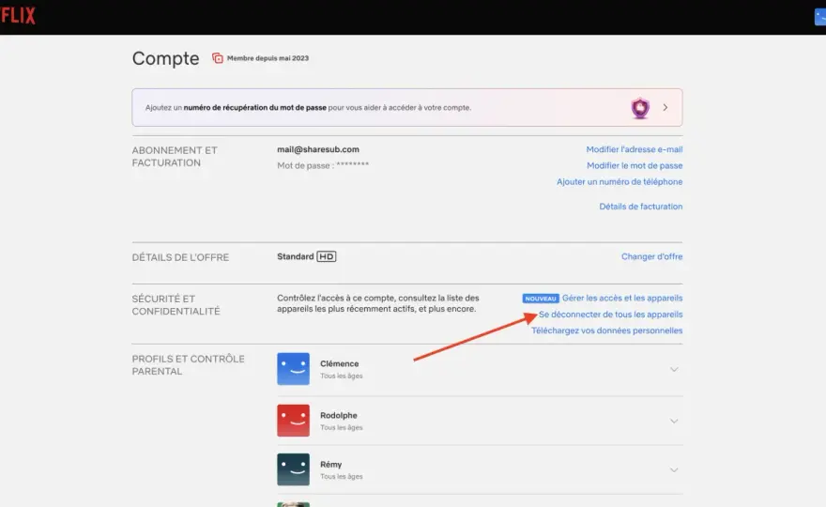Click Ajouter un numéro de téléphone link
Image resolution: width=826 pixels, height=507 pixels.
(x=619, y=182)
